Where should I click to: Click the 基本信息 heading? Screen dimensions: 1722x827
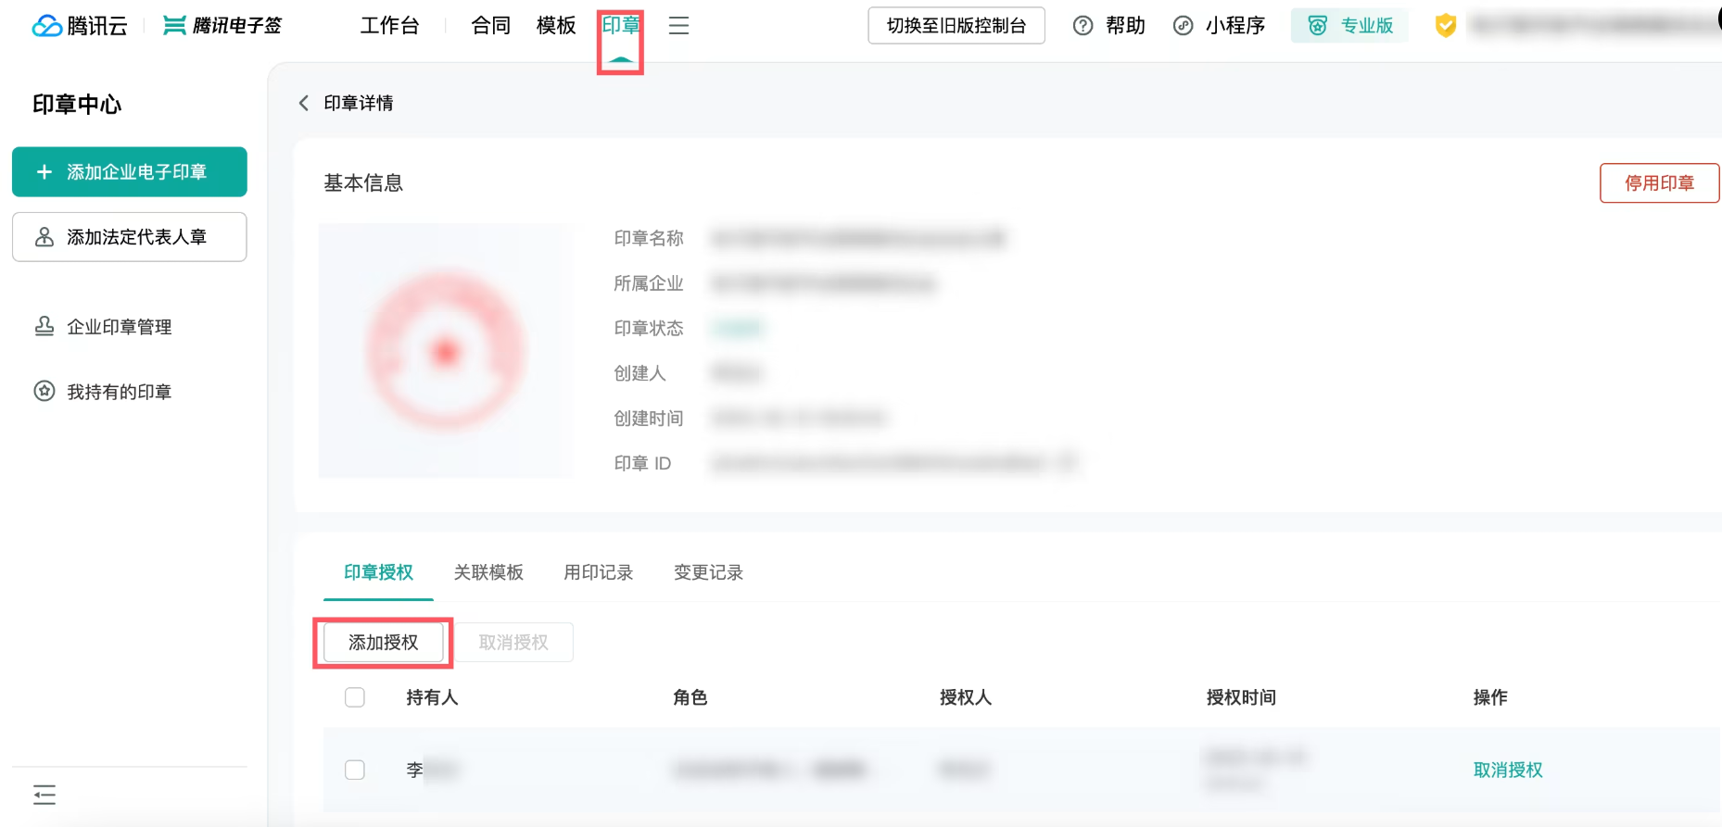tap(363, 183)
